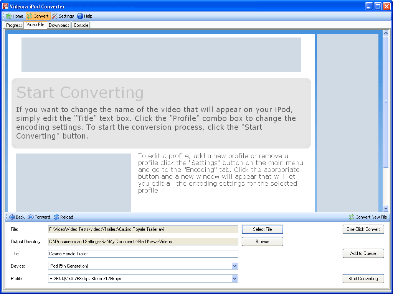The image size is (393, 294).
Task: Click the Settings tools icon
Action: coord(55,16)
